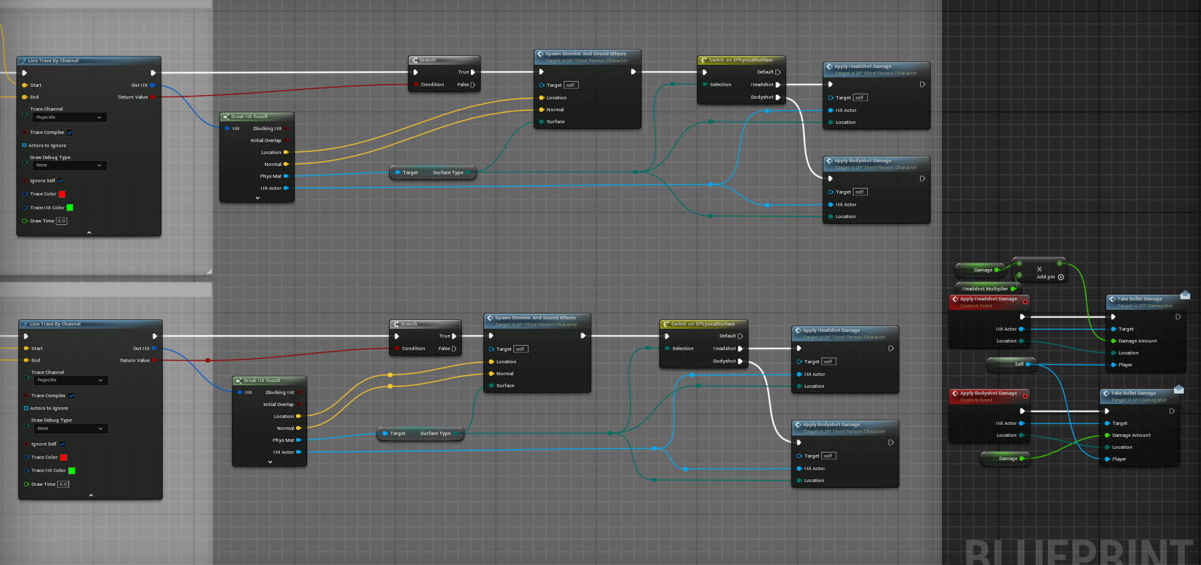Screen dimensions: 1201x565
Task: Click the red delegate pin on Apply Headshot Damage event
Action: tap(1025, 302)
